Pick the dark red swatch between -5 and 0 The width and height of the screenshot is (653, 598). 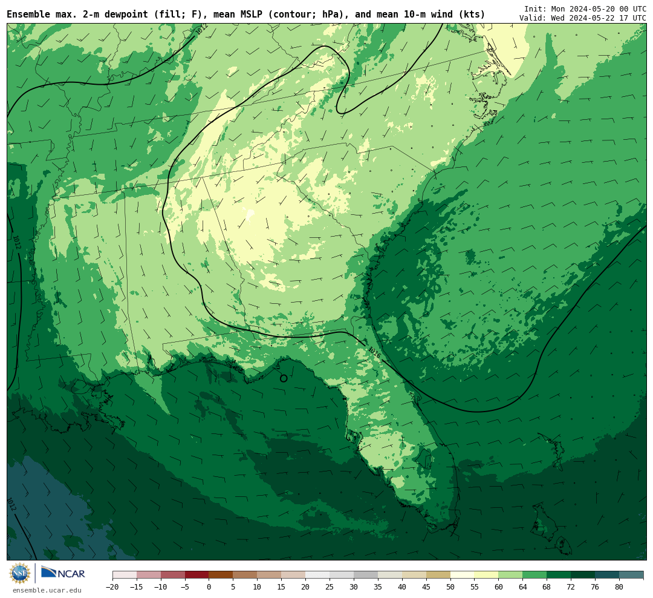tap(197, 575)
